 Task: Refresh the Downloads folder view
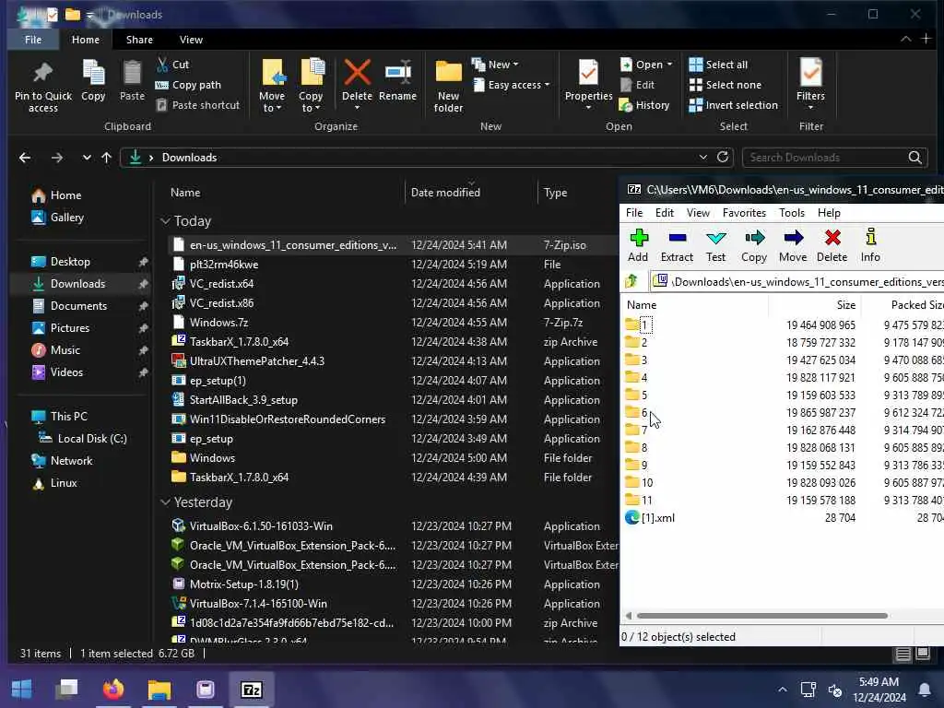pyautogui.click(x=723, y=157)
